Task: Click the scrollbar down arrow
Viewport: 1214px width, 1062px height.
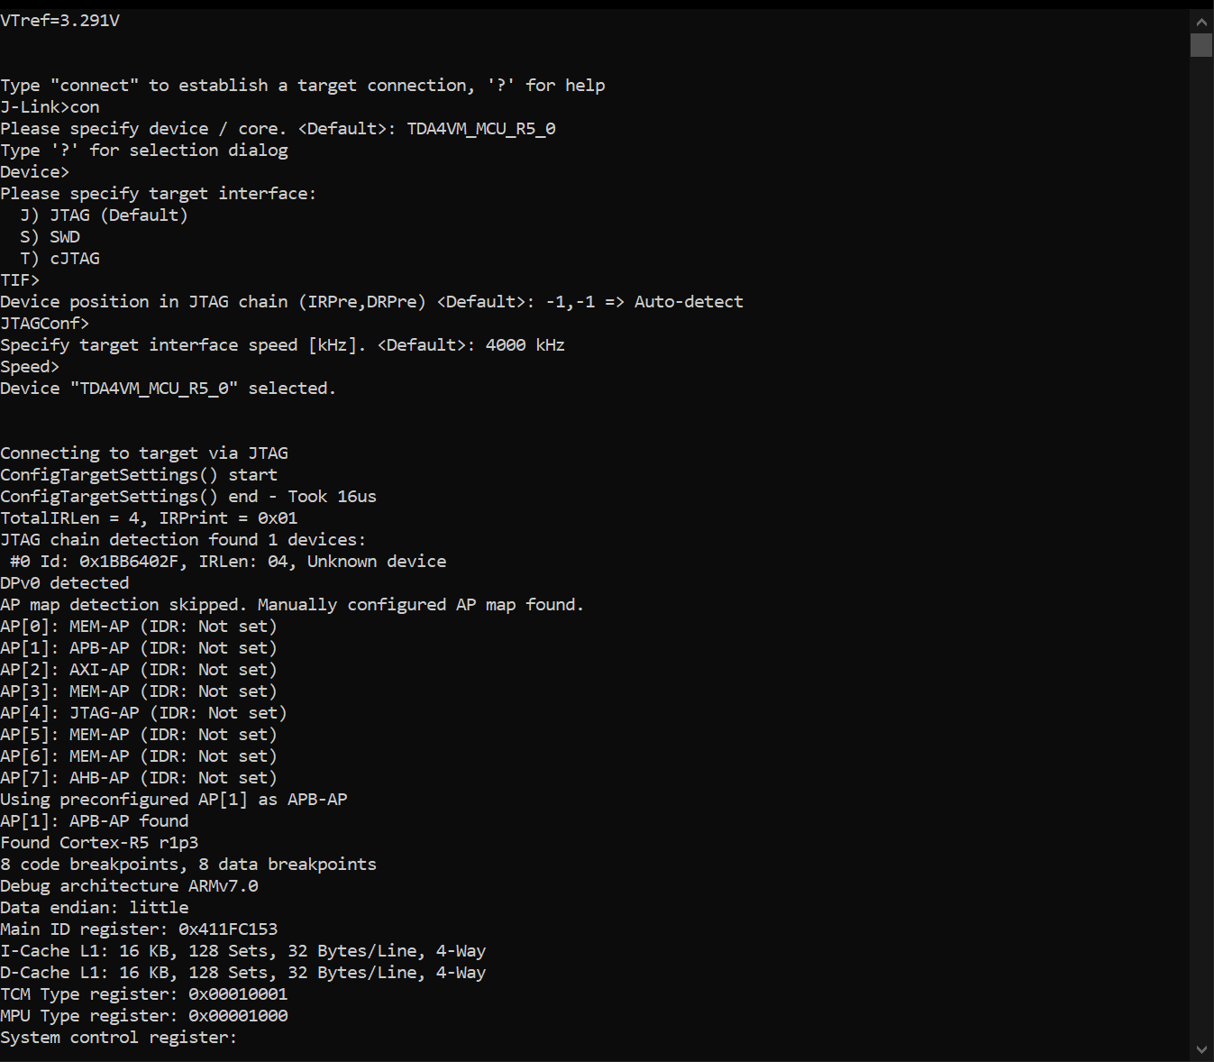Action: click(1200, 1049)
